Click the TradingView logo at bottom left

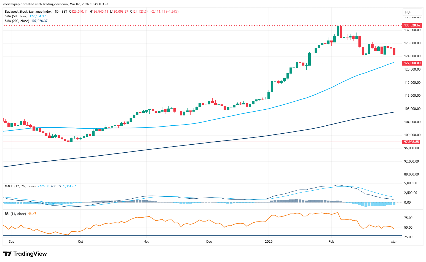(x=25, y=254)
